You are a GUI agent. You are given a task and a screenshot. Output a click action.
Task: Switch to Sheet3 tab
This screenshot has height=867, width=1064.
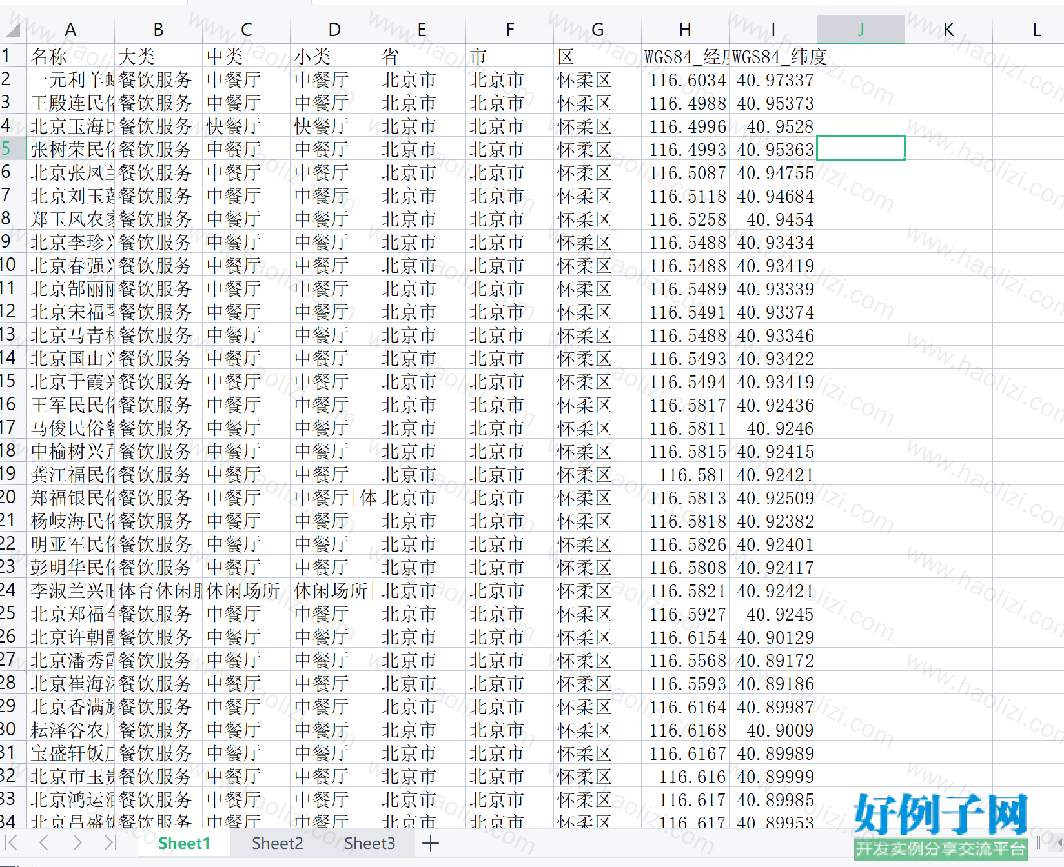click(369, 843)
